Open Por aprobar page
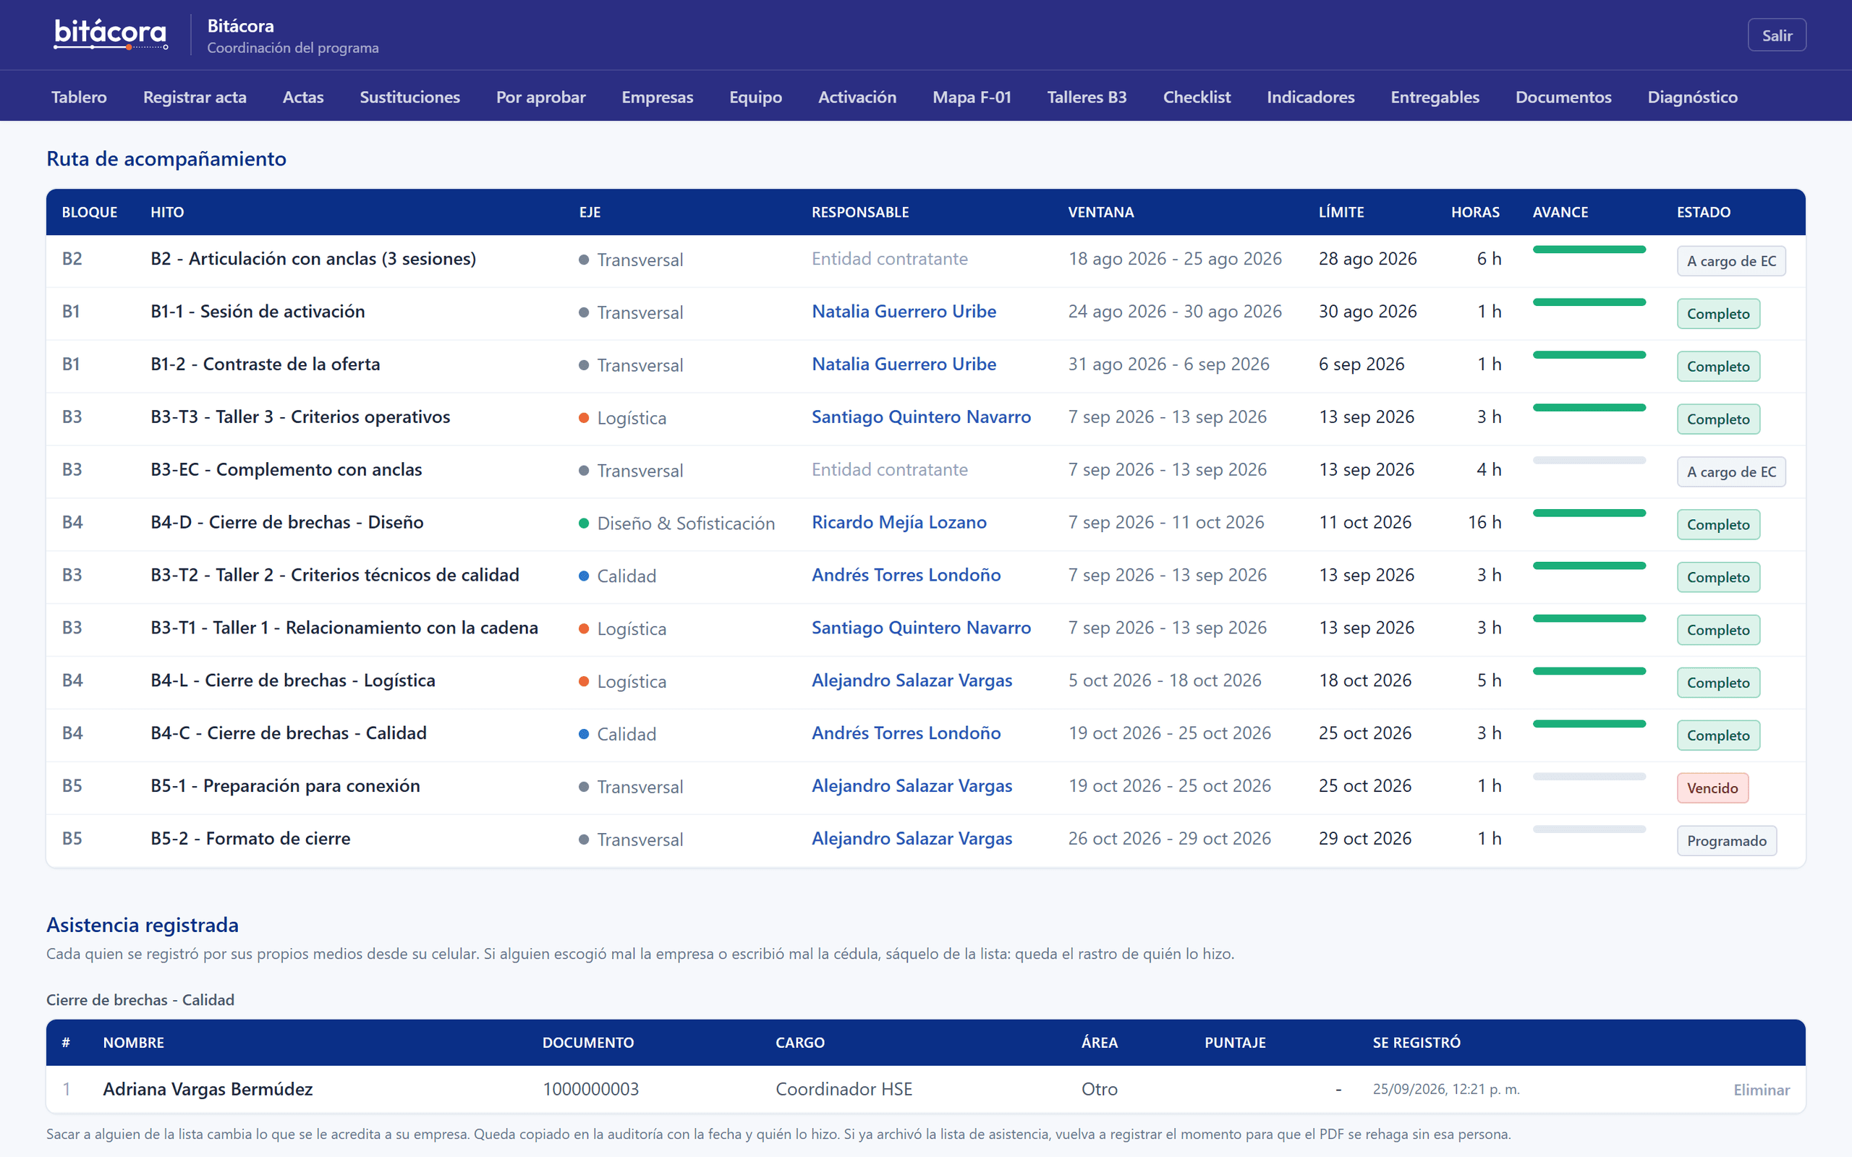 [540, 97]
